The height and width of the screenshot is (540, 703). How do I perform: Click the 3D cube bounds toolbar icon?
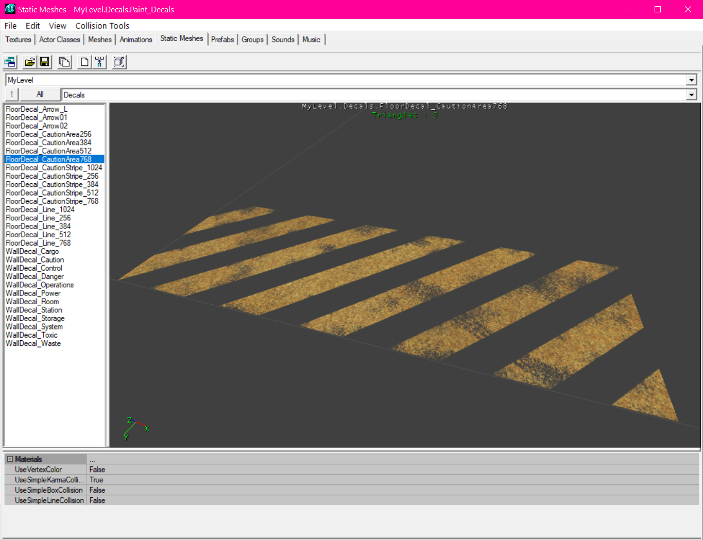(x=119, y=62)
